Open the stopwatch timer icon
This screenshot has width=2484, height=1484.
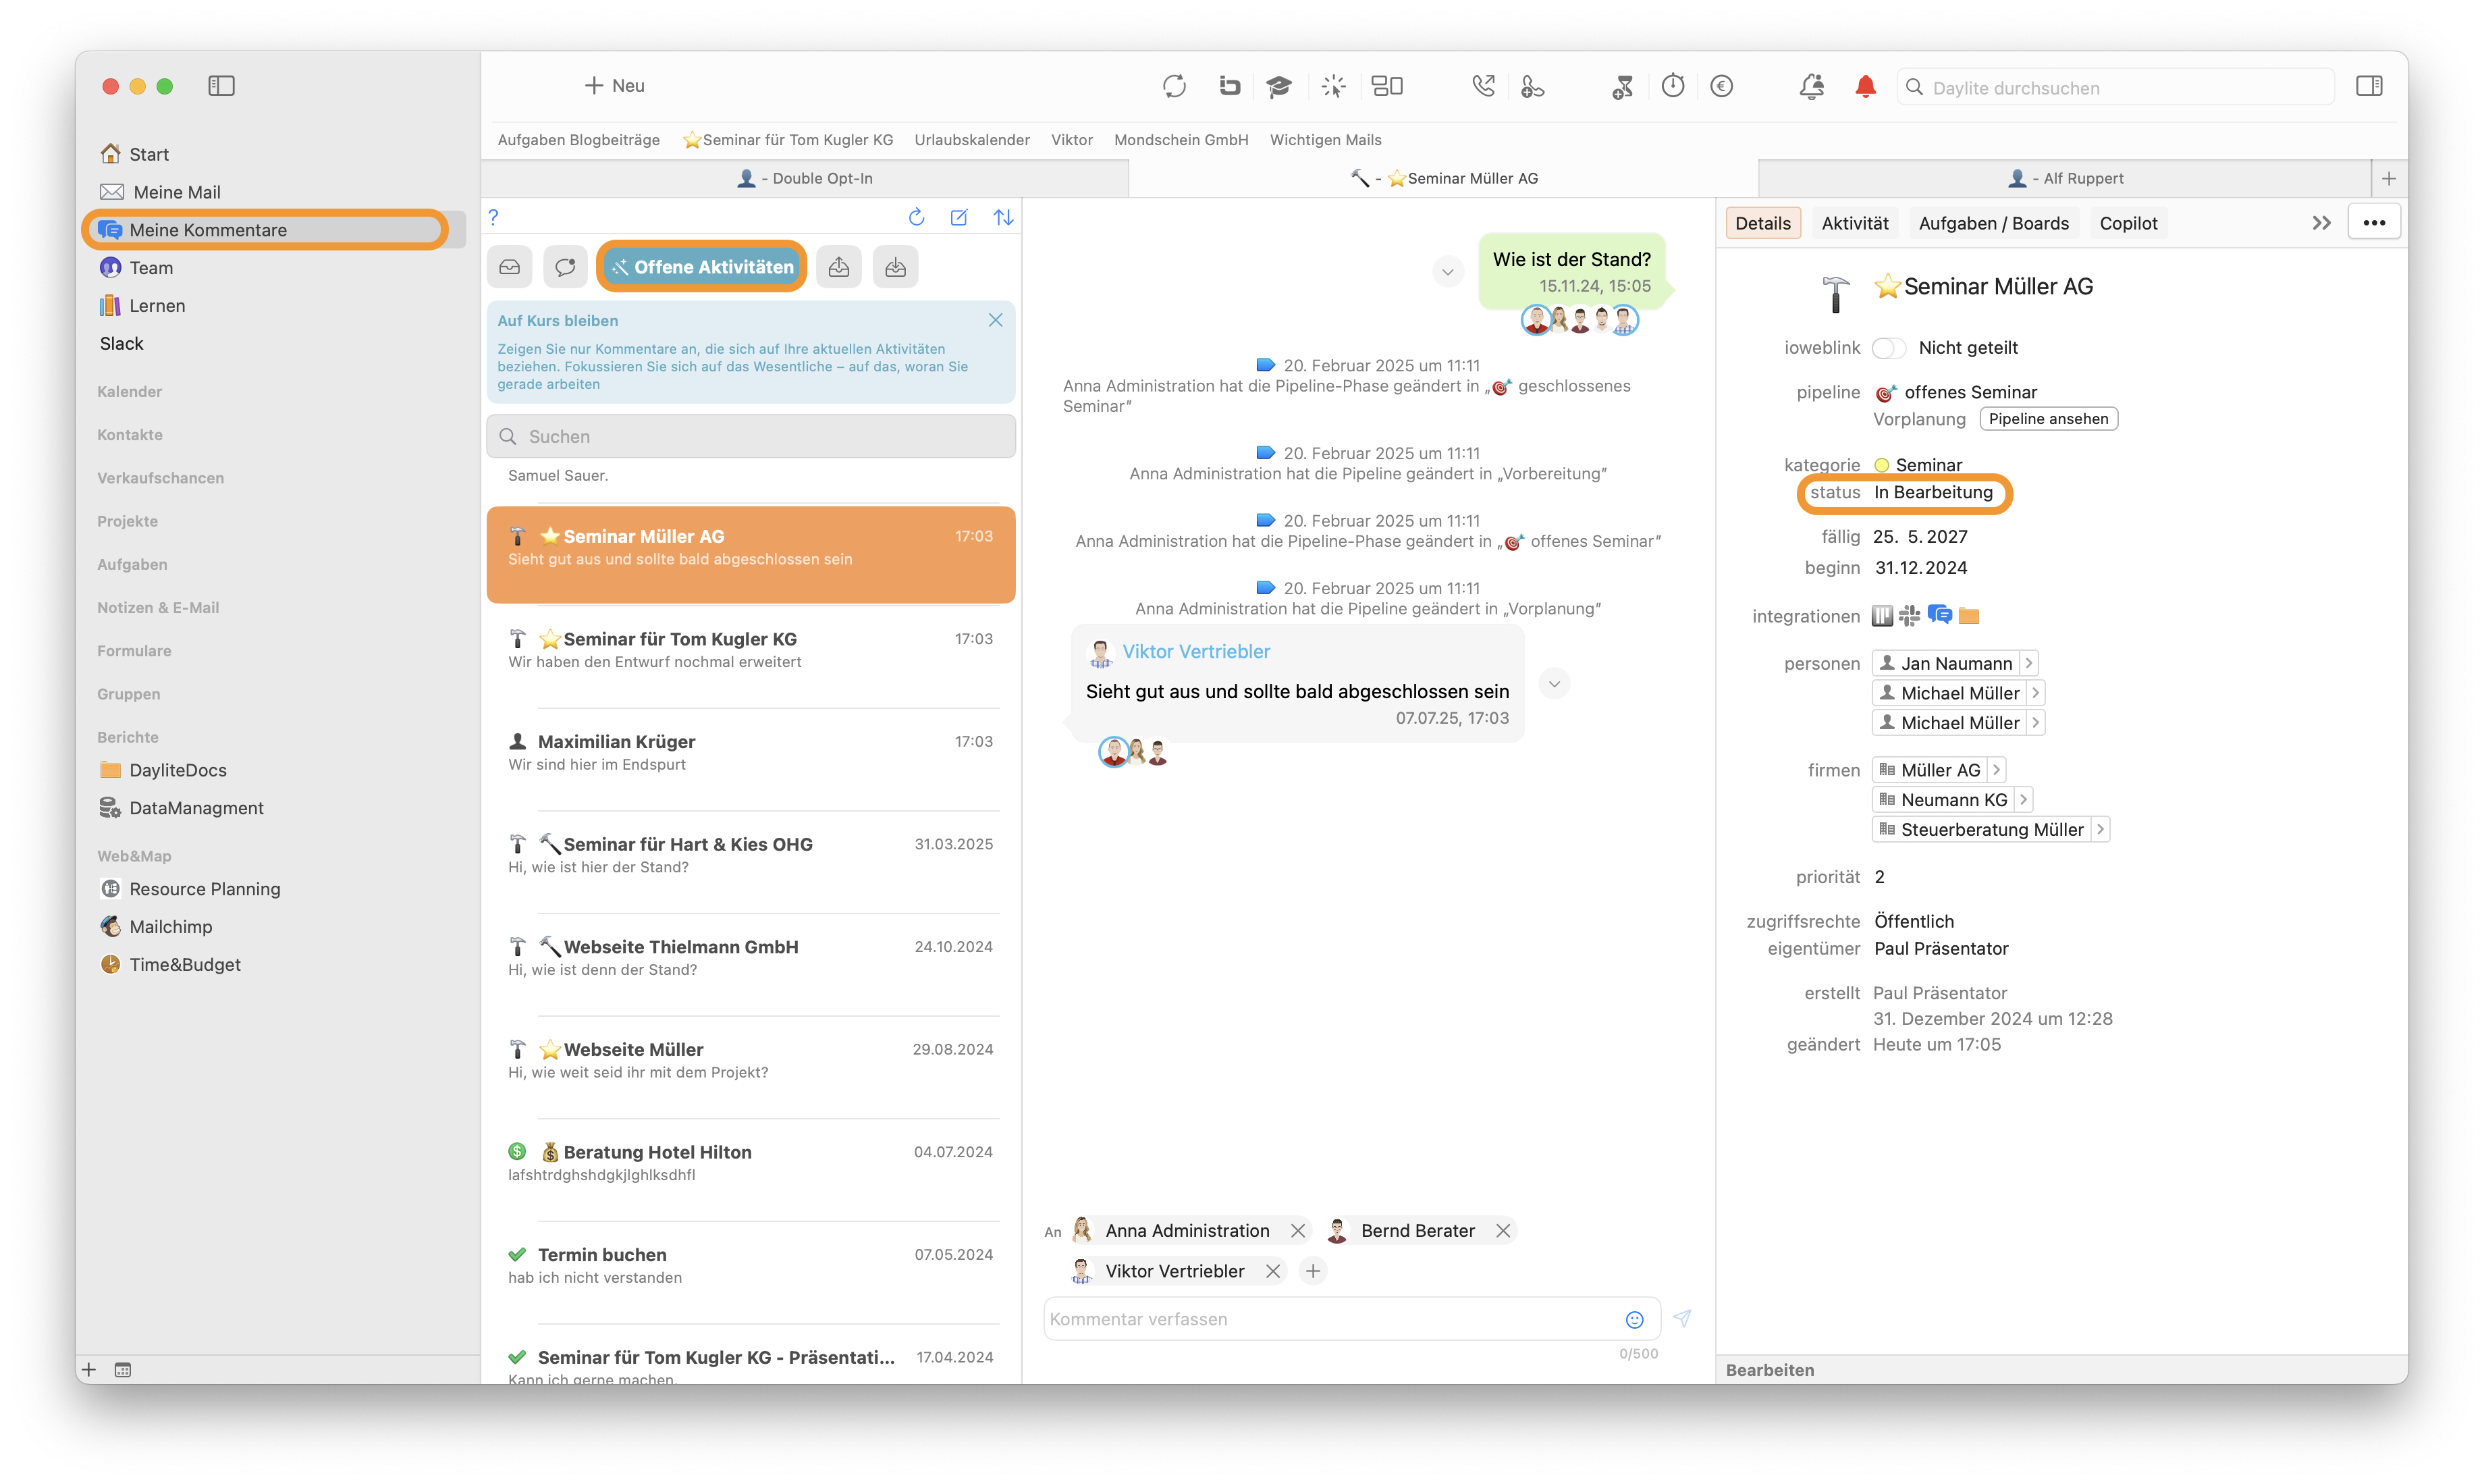pyautogui.click(x=1673, y=86)
